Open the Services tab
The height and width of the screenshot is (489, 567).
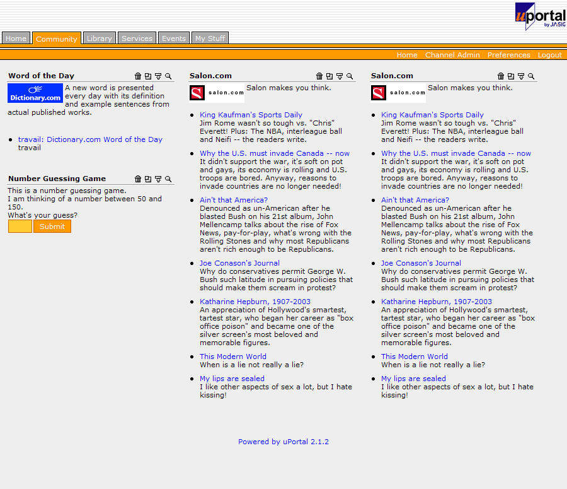(137, 38)
